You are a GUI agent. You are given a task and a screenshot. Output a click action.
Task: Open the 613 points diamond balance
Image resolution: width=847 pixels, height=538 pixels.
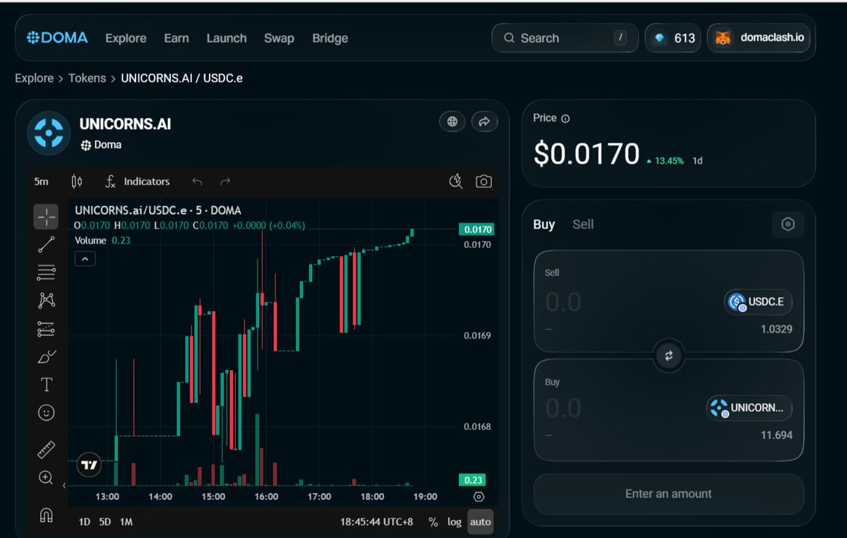pos(673,38)
